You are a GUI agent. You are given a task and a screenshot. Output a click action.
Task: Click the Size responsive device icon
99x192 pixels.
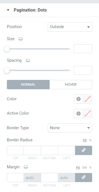pyautogui.click(x=21, y=39)
